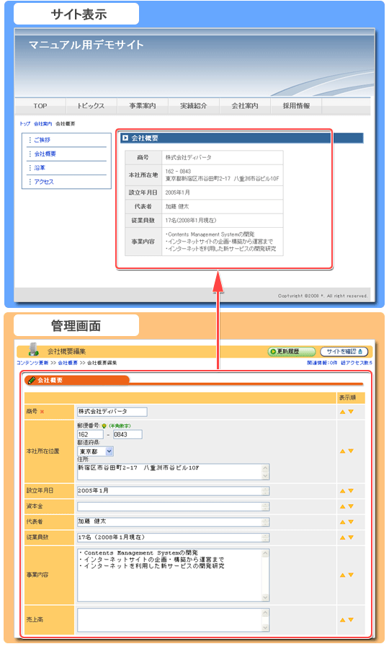Open the 都道府県 dropdown showing 東京都
The image size is (389, 649).
[x=95, y=451]
